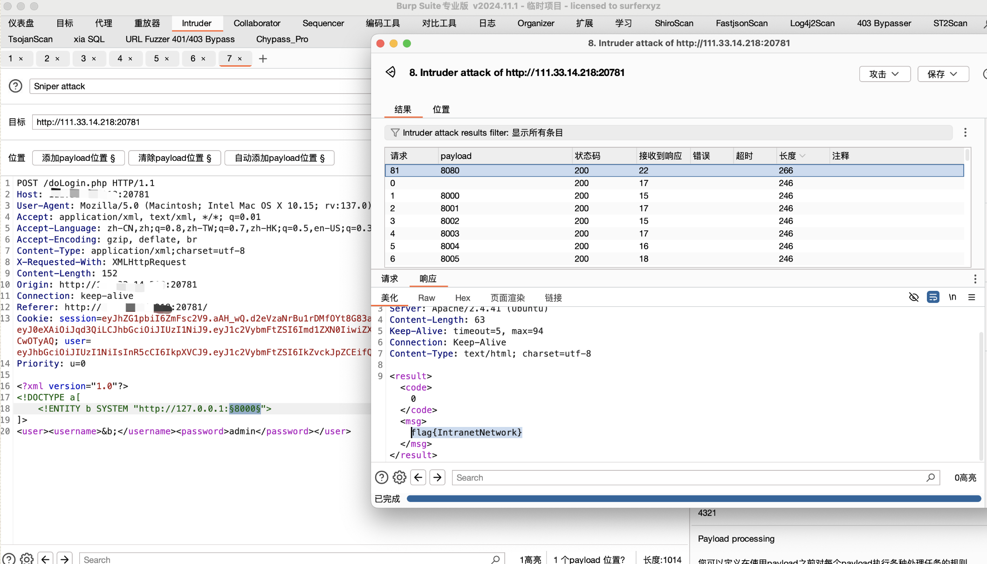Open the three-dot menu beside results filter
987x564 pixels.
[965, 133]
